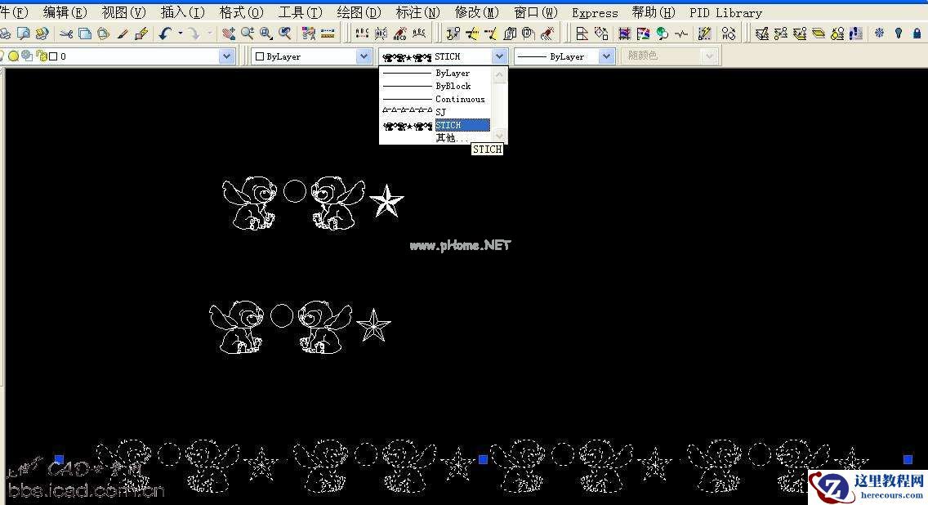Click the Undo arrow icon
Image resolution: width=928 pixels, height=505 pixels.
[x=165, y=34]
